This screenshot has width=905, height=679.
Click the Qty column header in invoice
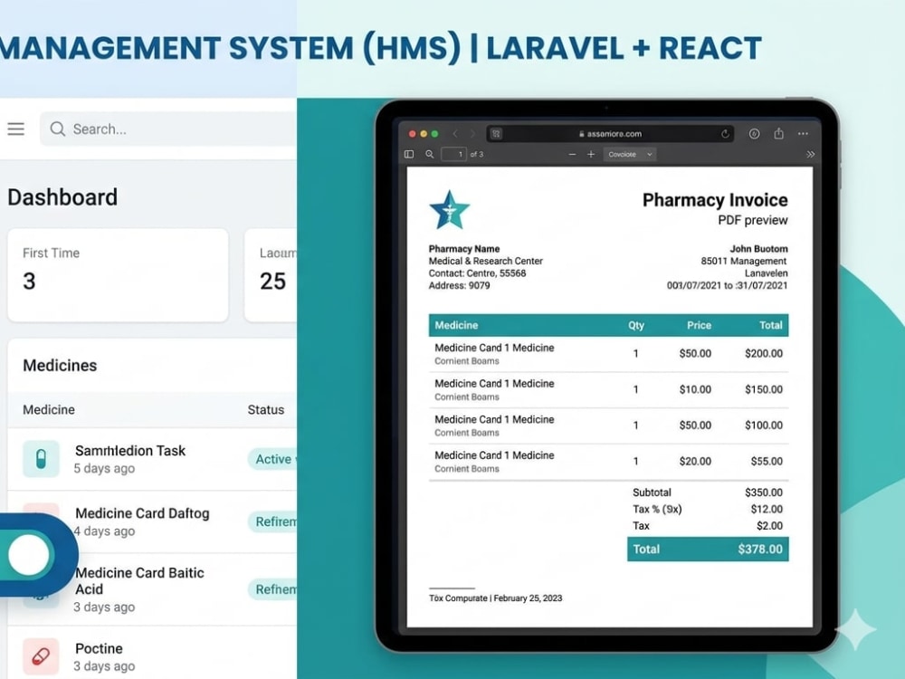[636, 325]
